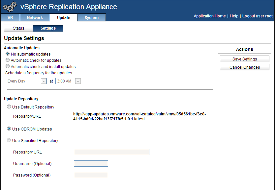
Task: Focus the Repository URL input field
Action: pyautogui.click(x=111, y=152)
